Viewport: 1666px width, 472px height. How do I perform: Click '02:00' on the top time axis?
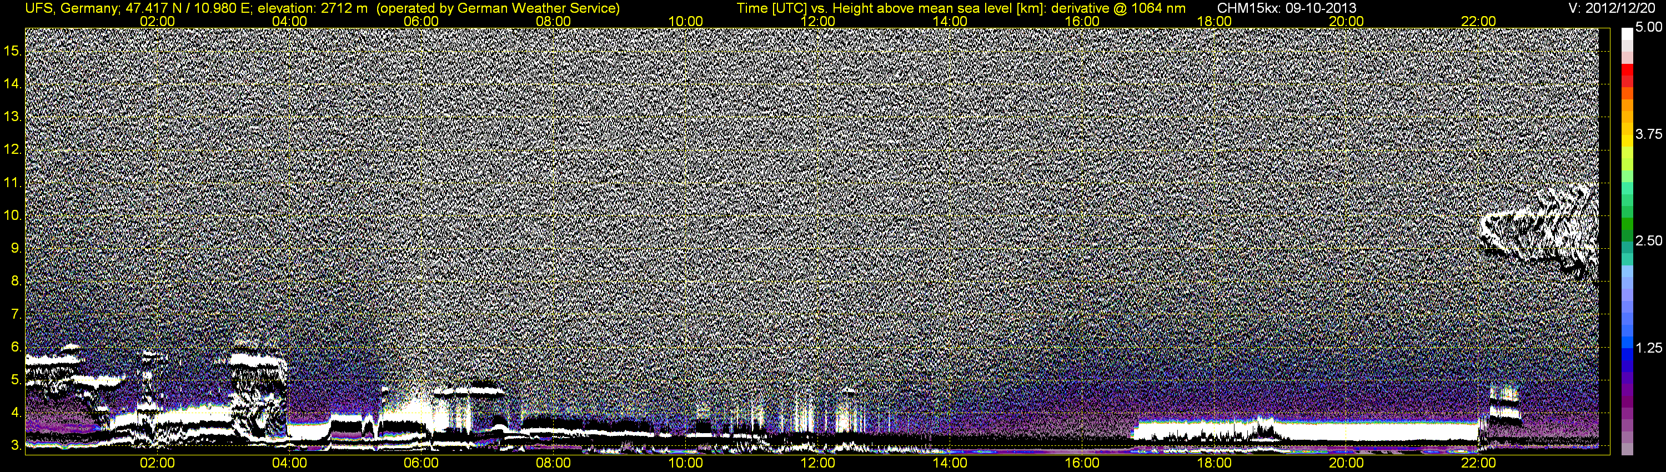pyautogui.click(x=157, y=21)
